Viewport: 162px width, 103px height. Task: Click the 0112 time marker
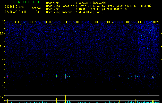click(33, 22)
